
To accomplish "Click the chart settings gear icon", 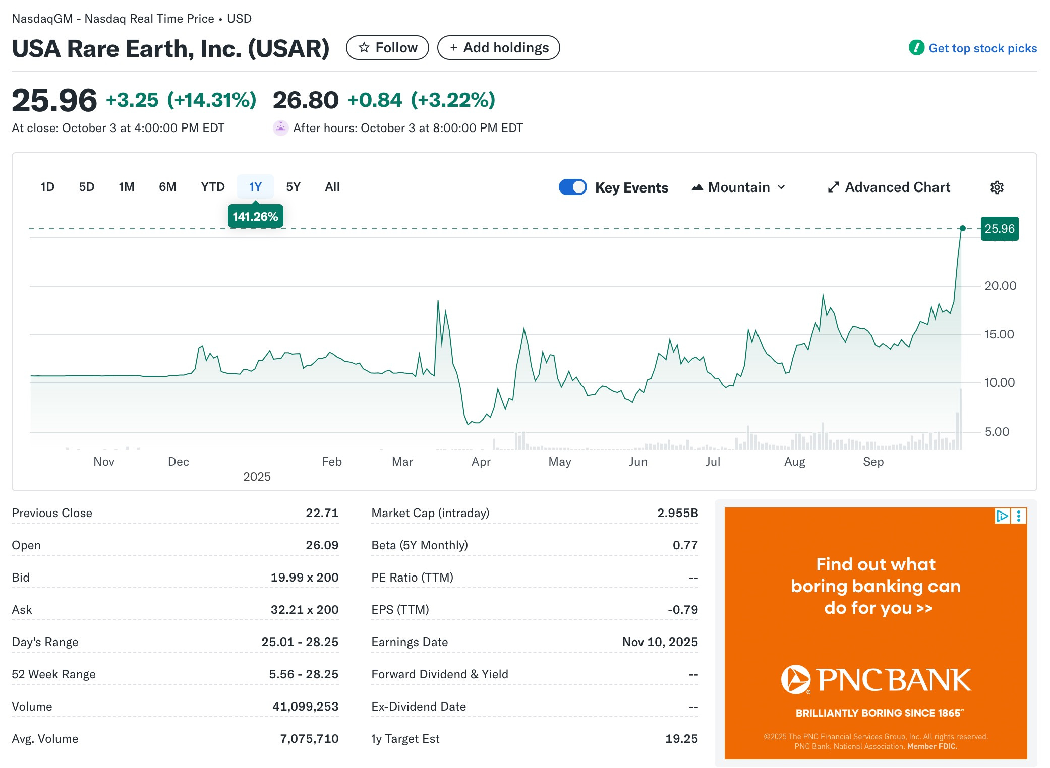I will (x=997, y=187).
